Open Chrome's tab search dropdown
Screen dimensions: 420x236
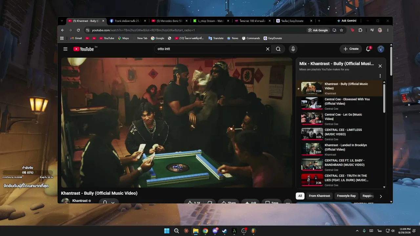[x=62, y=21]
